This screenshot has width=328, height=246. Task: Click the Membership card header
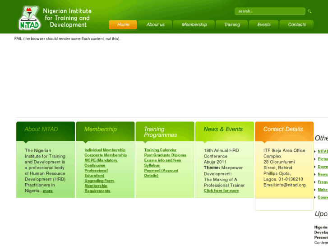[x=105, y=131]
